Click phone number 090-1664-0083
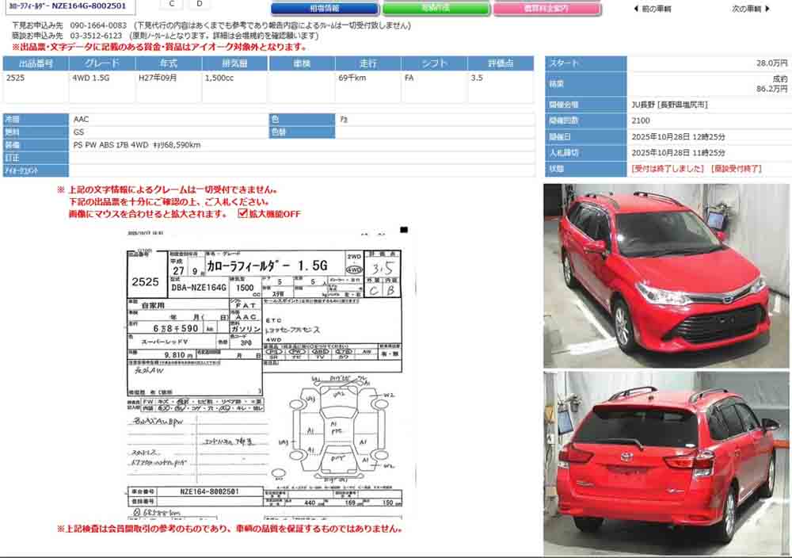Viewport: 792px width, 558px height. pyautogui.click(x=99, y=25)
